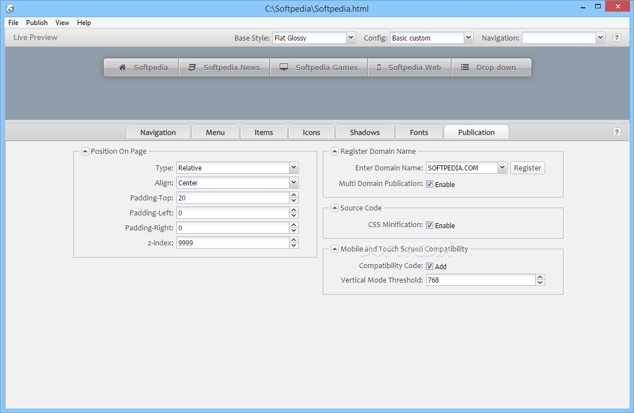Click the z-index field showing 9999
Screen dimensions: 634x413
(233, 243)
